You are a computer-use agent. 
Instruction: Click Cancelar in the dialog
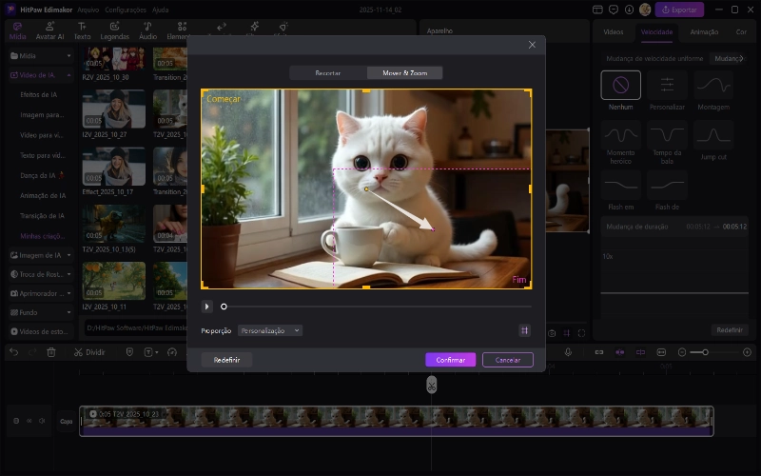pyautogui.click(x=507, y=360)
